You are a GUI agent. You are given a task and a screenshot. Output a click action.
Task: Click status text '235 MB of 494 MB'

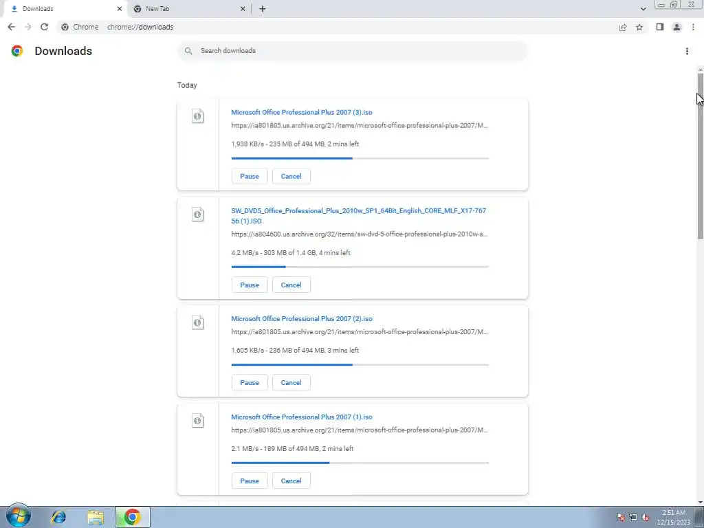[297, 144]
